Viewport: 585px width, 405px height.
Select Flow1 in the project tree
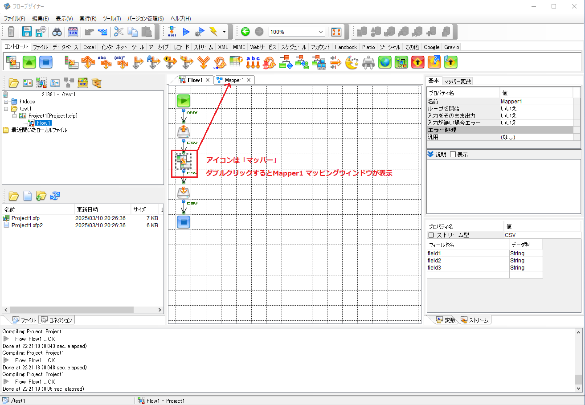point(44,123)
